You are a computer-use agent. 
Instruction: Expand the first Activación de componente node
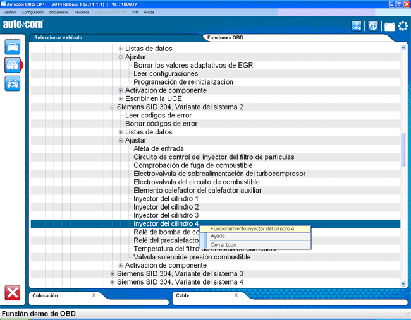coord(121,90)
